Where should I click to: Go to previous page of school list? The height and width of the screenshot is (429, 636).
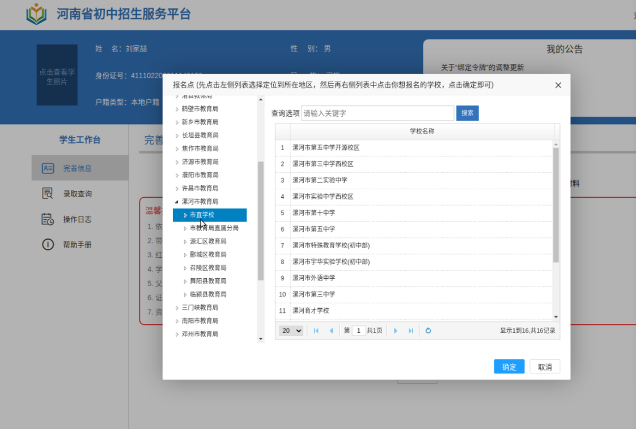(x=332, y=331)
